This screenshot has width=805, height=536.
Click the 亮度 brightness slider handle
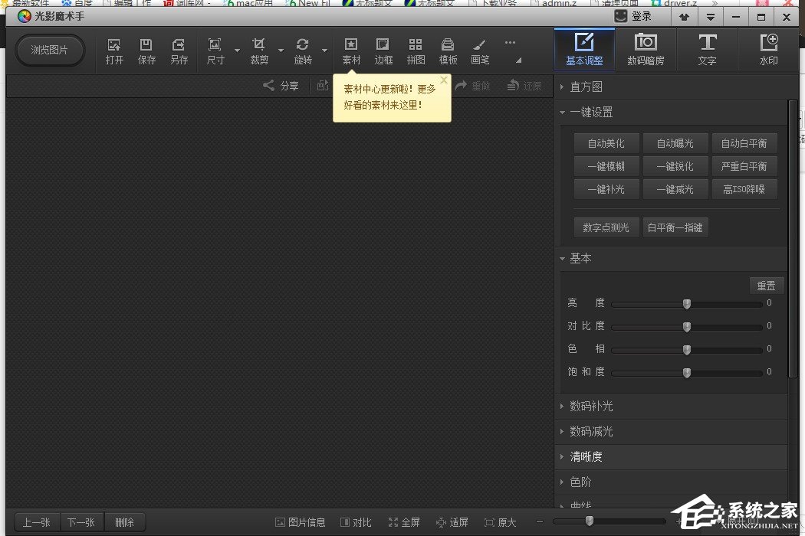687,304
